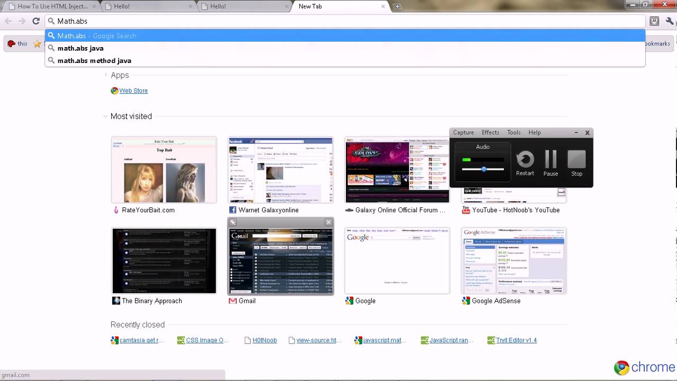
Task: Open the Web Store link
Action: (133, 90)
